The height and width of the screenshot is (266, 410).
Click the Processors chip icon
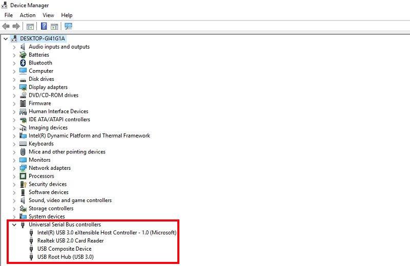tap(23, 176)
